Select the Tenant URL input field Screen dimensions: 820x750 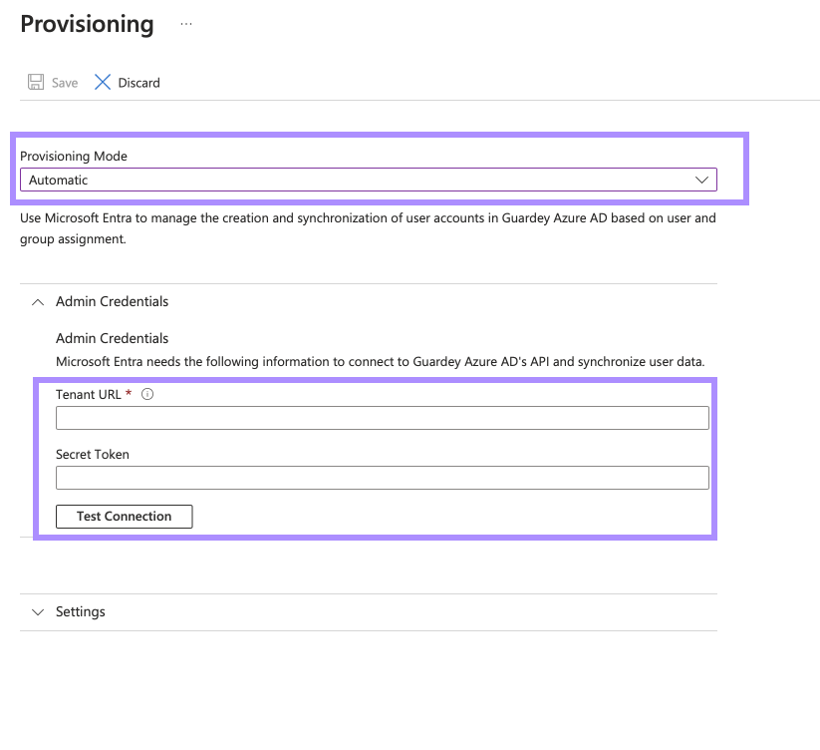tap(382, 417)
